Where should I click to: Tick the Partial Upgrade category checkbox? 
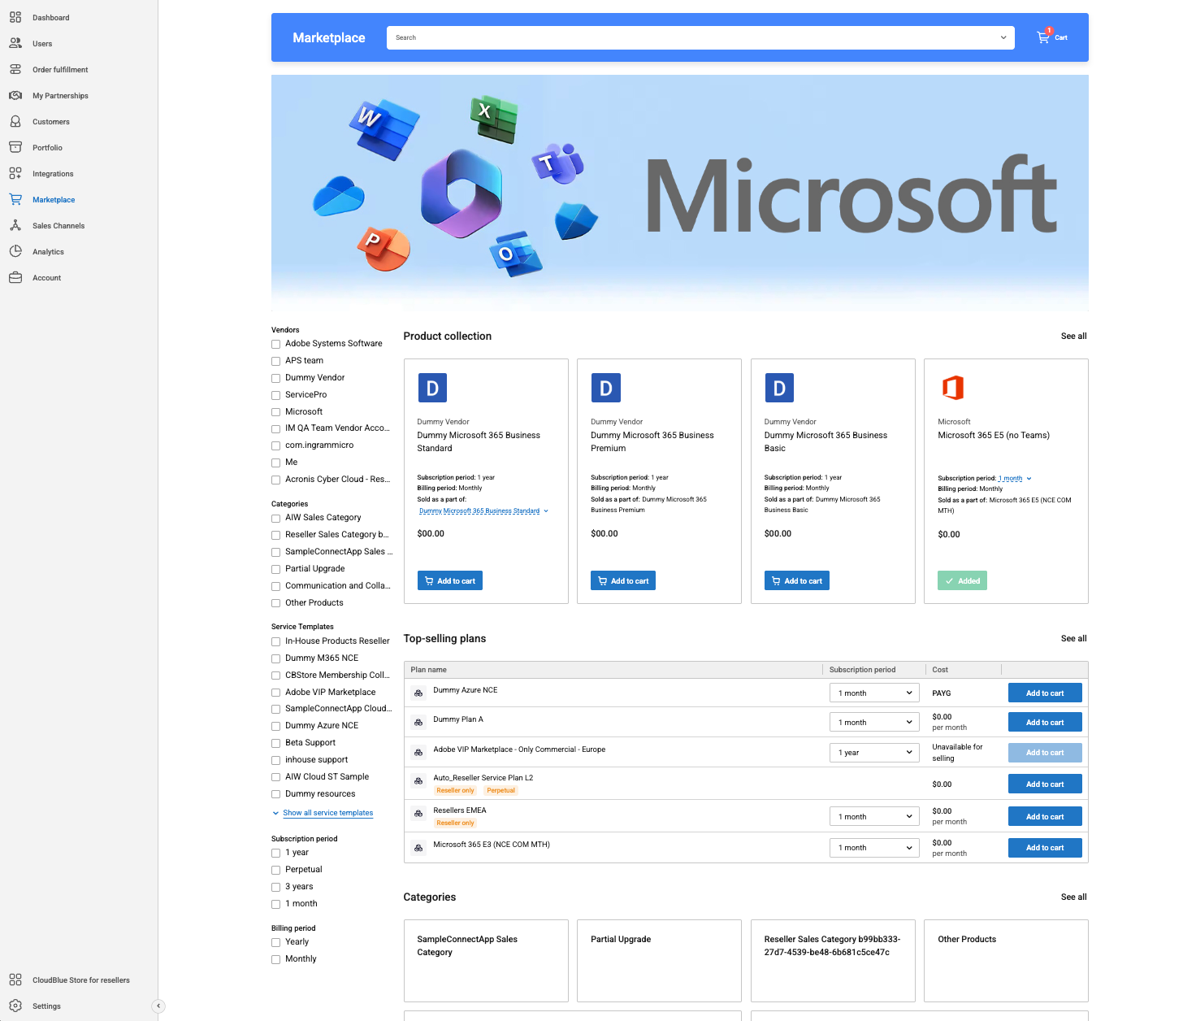click(x=275, y=569)
